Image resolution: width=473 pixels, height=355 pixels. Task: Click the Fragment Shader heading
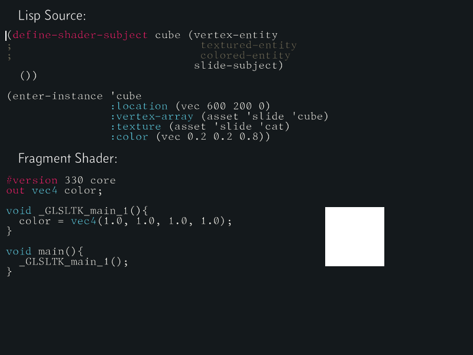[x=68, y=158]
